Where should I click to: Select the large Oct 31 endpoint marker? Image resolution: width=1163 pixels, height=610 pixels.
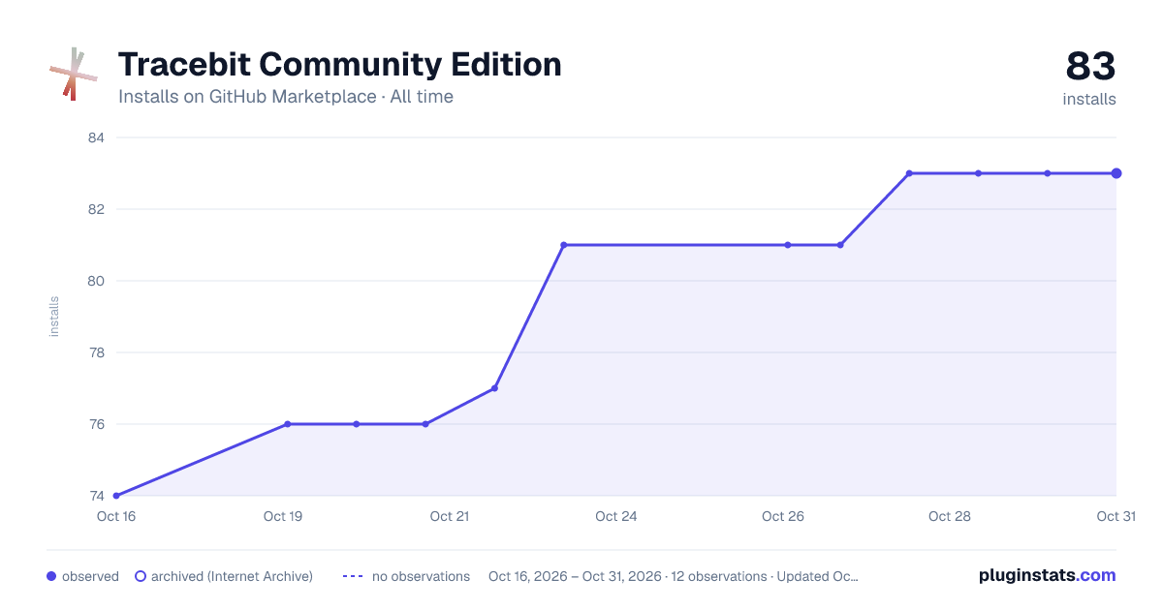tap(1116, 173)
